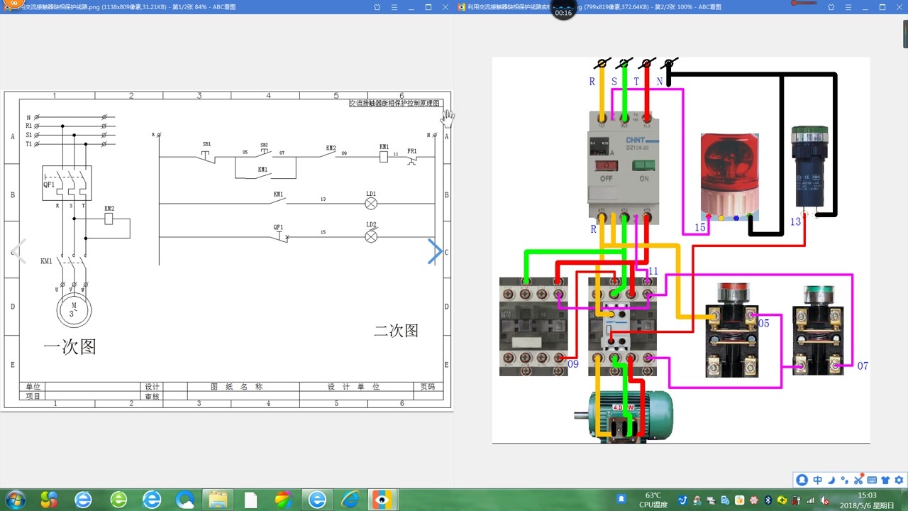Open the green plus battery tray icon

(782, 500)
